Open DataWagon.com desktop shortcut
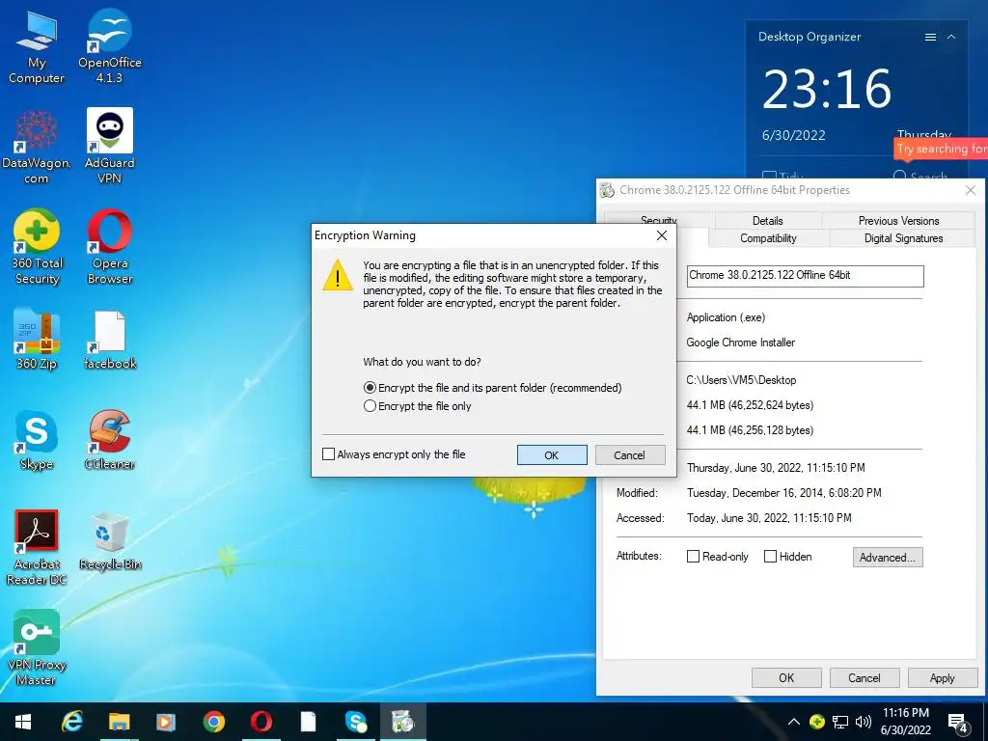 tap(37, 148)
